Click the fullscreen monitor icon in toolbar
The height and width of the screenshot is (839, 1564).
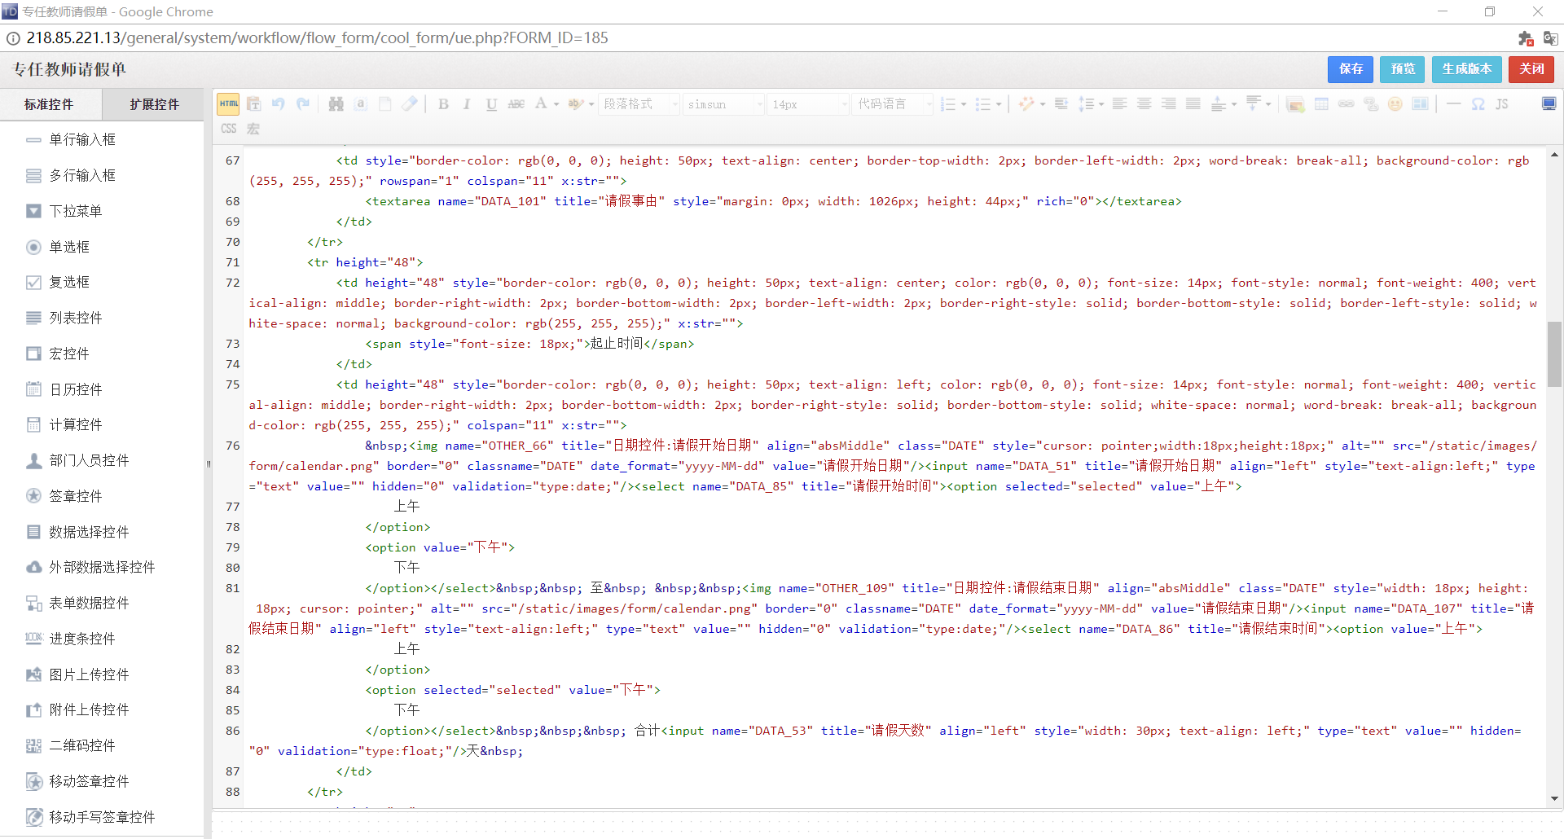click(1549, 104)
